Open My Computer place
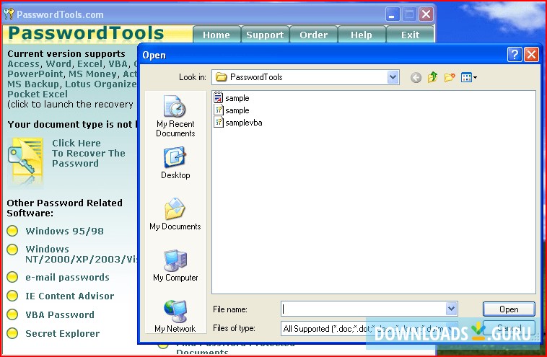The image size is (547, 357). (x=175, y=265)
